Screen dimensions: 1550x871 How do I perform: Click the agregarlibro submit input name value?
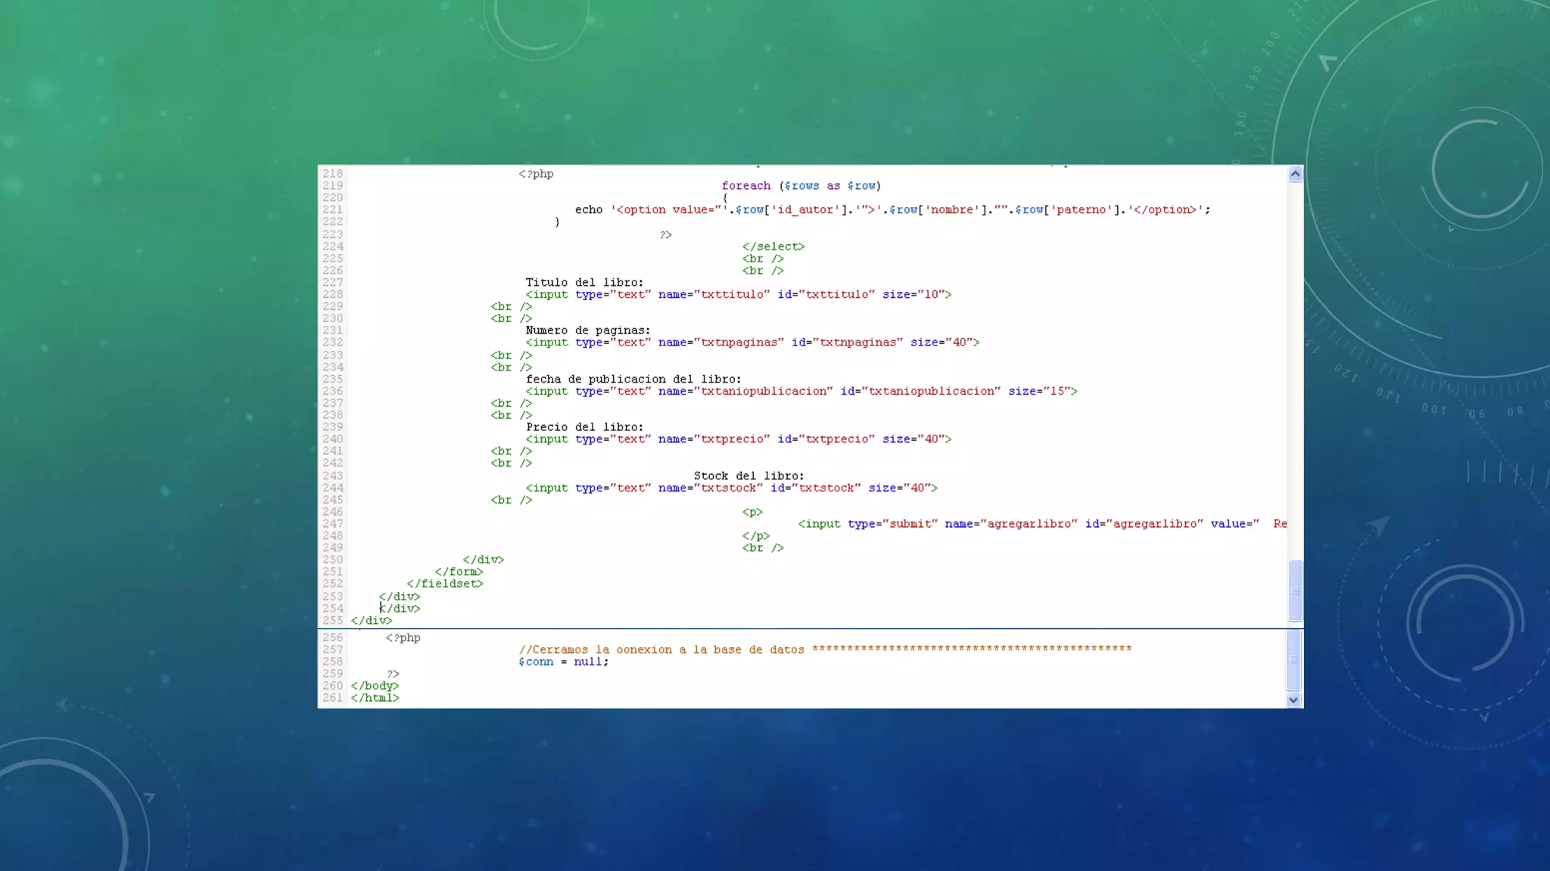[x=1029, y=524]
